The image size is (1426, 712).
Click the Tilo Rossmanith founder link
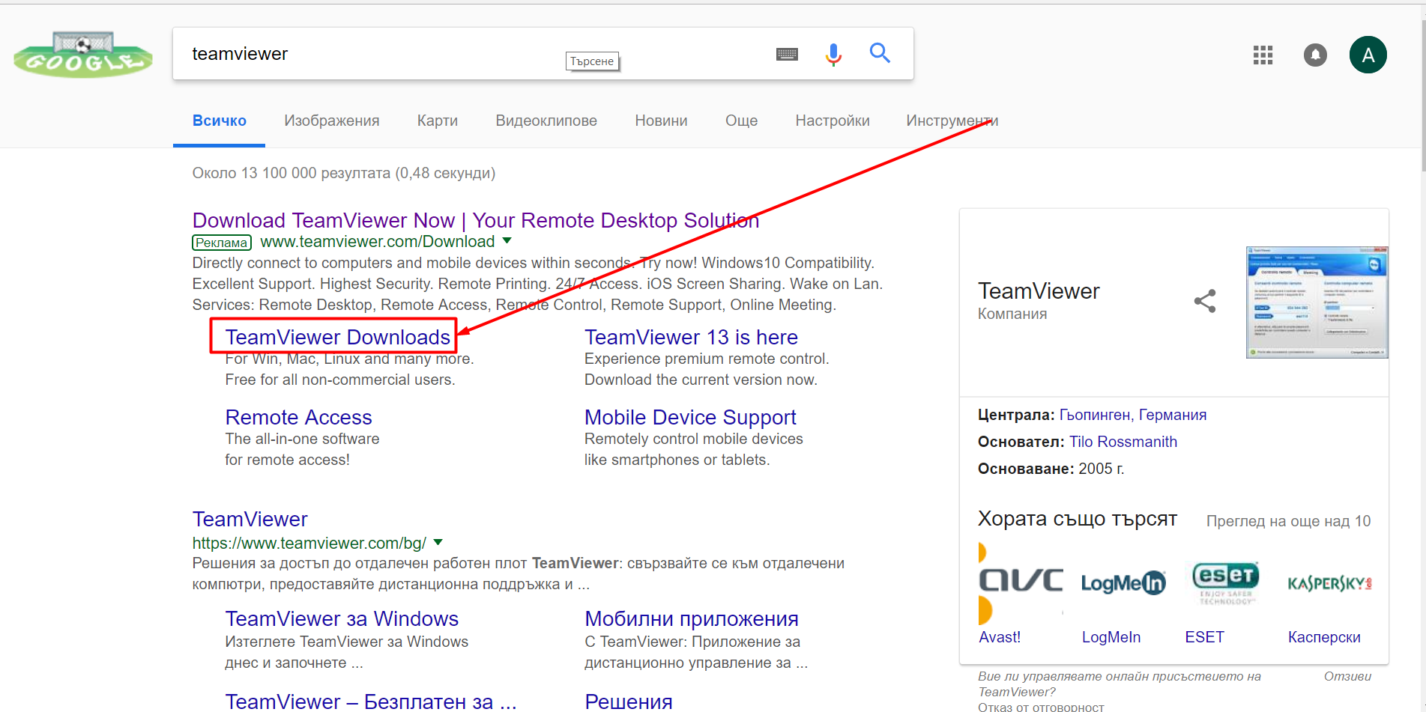click(x=1123, y=442)
